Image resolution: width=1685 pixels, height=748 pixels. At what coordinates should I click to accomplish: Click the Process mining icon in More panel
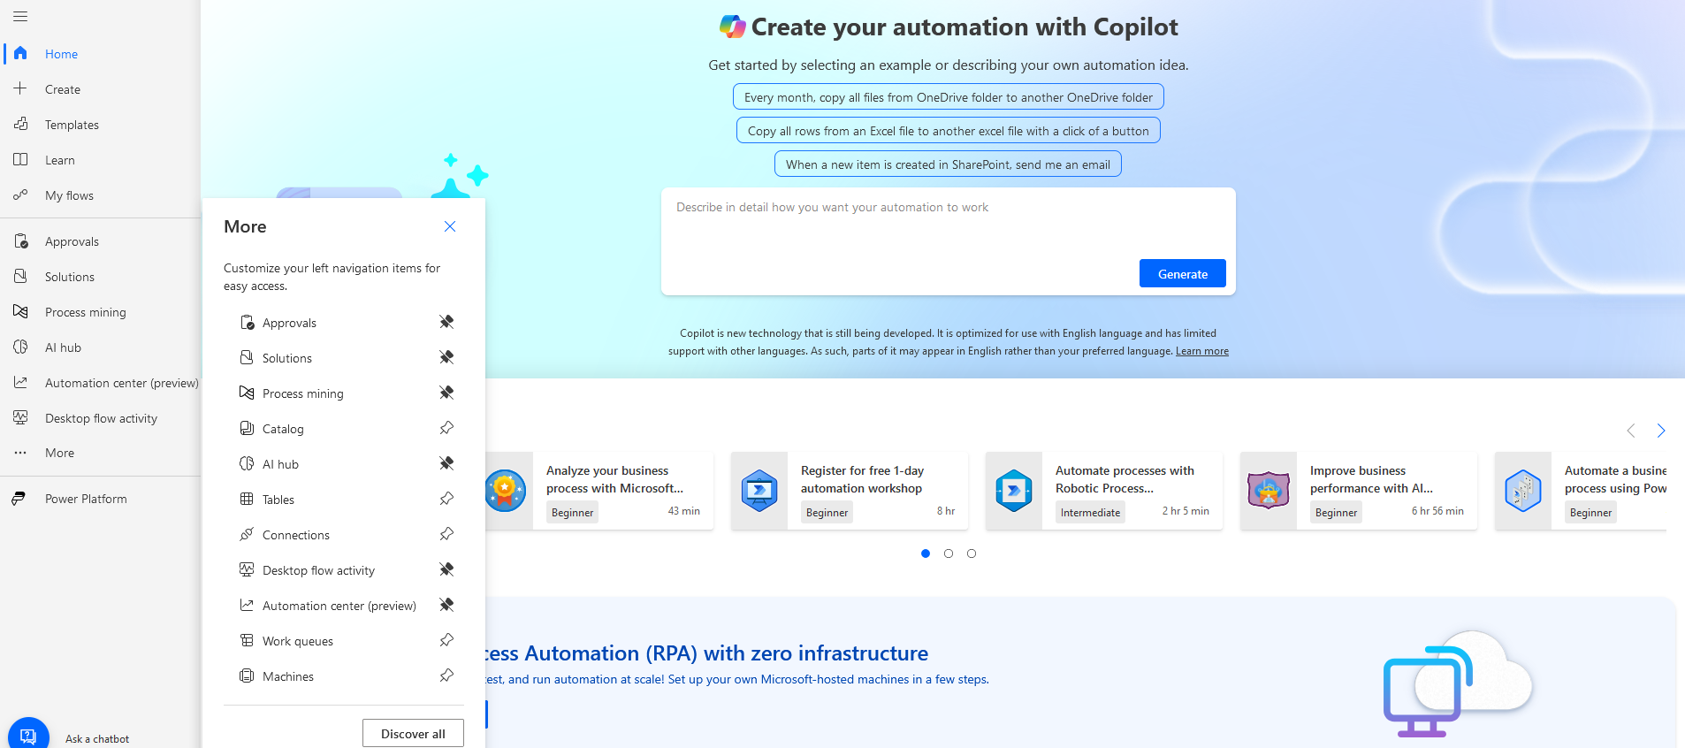tap(247, 393)
